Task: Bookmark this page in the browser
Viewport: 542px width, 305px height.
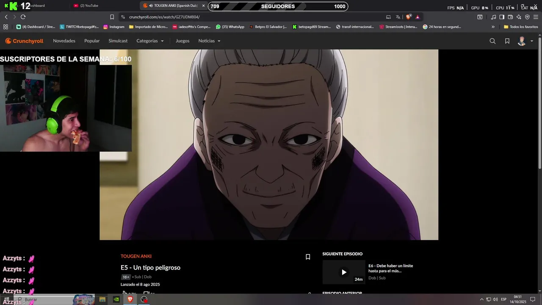Action: coord(112,17)
